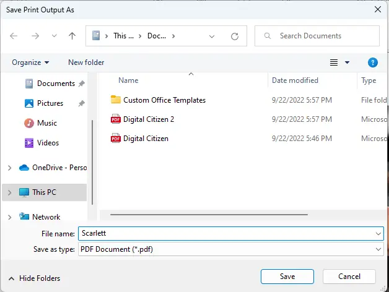Viewport: 389px width, 292px height.
Task: Expand chevron after 'Doc...' breadcrumb
Action: point(173,36)
